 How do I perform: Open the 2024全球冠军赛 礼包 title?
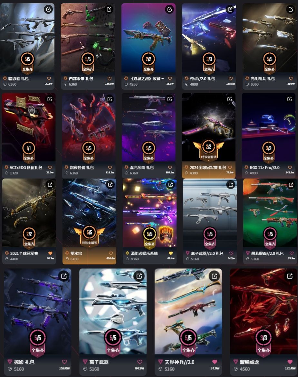pos(208,167)
